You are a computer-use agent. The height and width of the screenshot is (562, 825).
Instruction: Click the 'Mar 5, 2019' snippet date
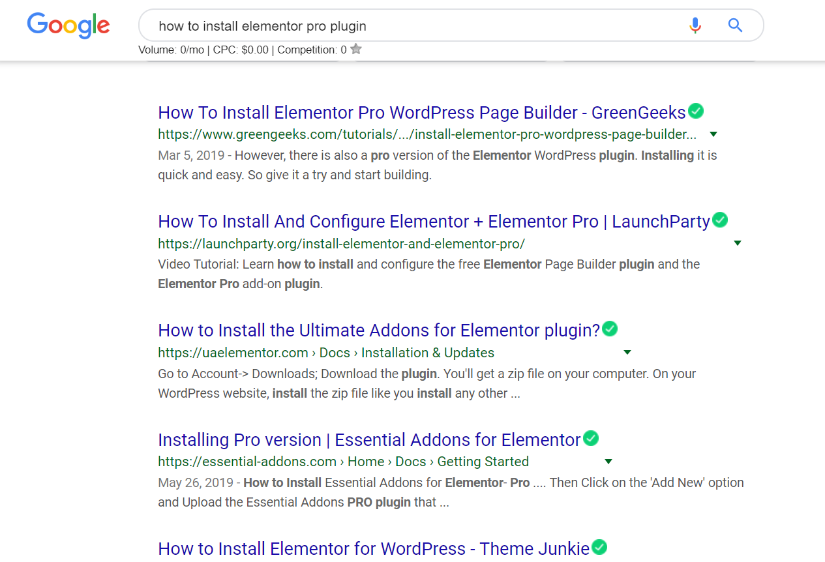click(190, 156)
